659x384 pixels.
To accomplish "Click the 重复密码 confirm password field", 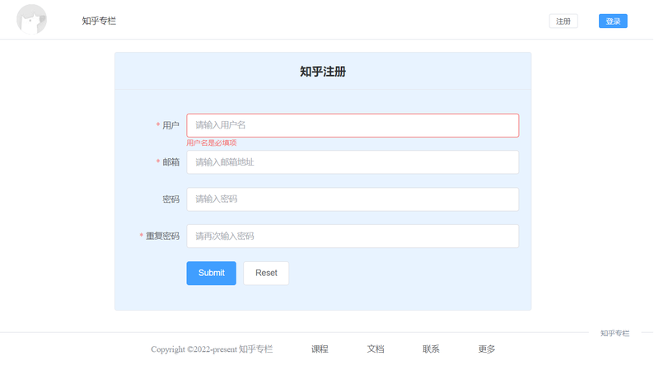I will pyautogui.click(x=353, y=236).
